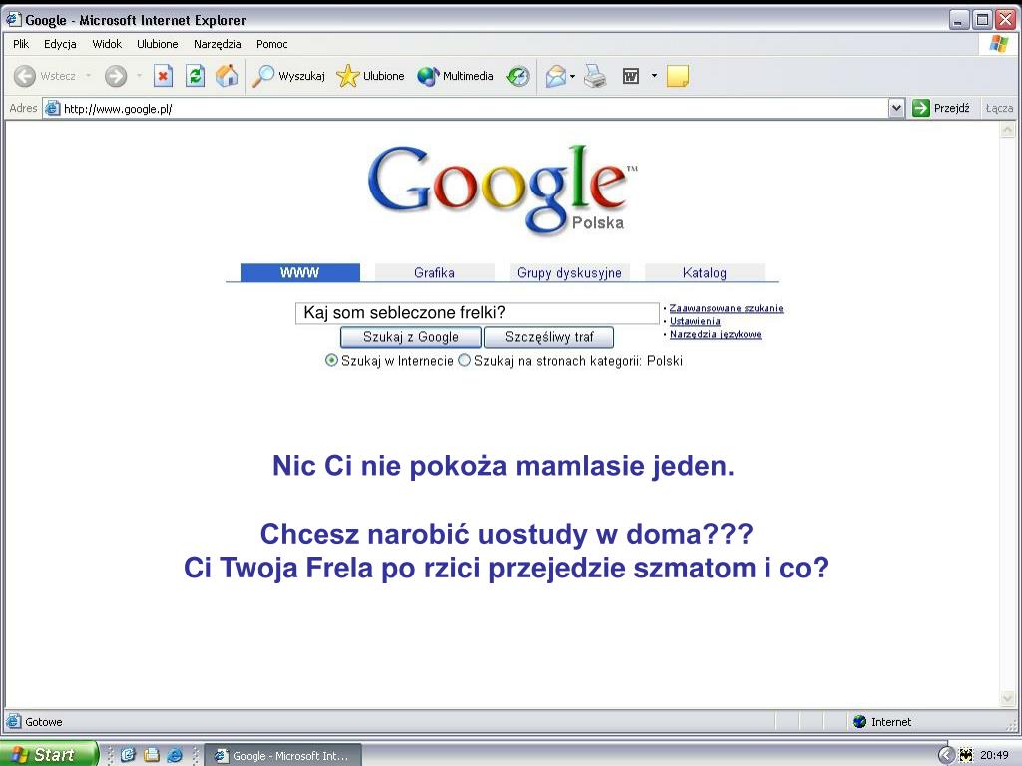Click the second quick launch icon beside the e
1022x766 pixels.
click(x=152, y=755)
